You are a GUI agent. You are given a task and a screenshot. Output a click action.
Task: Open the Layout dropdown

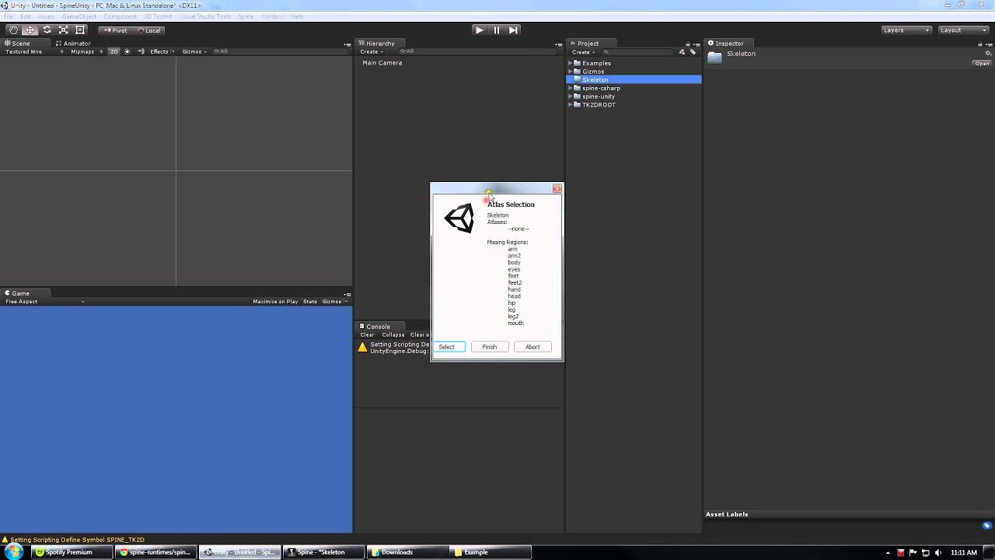(x=962, y=30)
